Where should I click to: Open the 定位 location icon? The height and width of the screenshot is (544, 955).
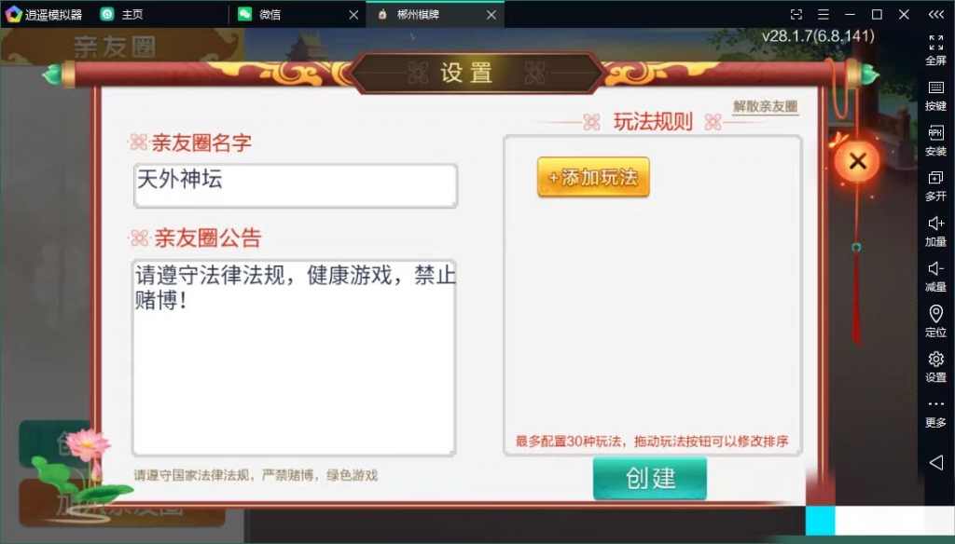coord(935,322)
